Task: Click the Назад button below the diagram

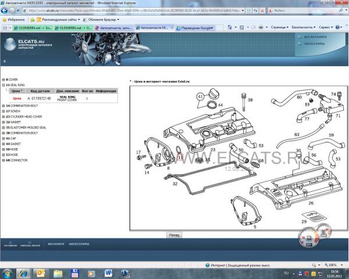Action: click(174, 235)
